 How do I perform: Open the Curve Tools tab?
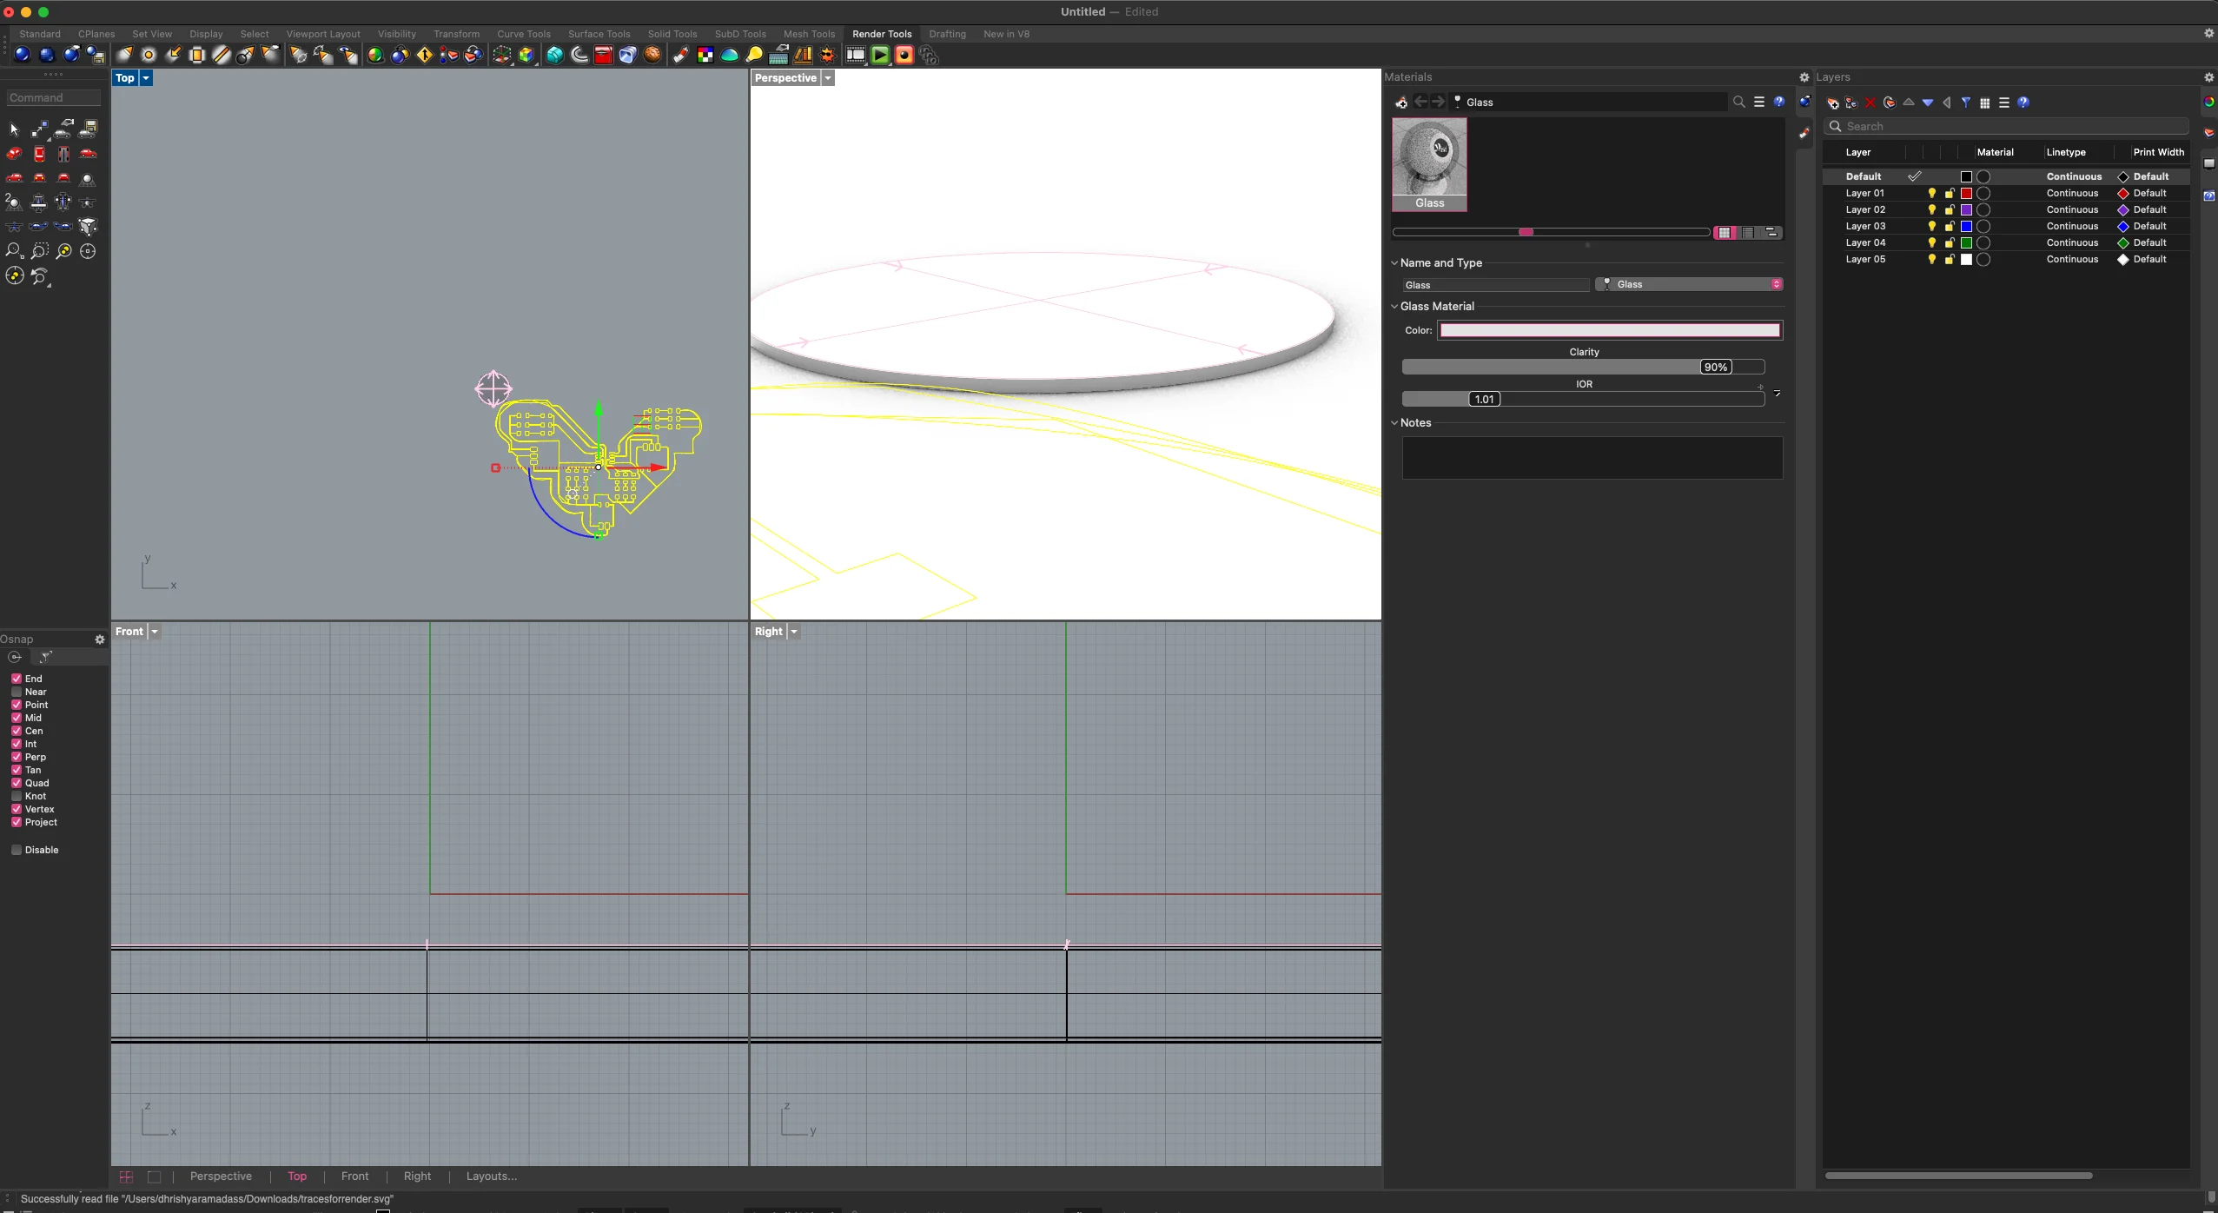(x=524, y=34)
